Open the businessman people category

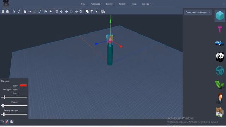(220, 98)
